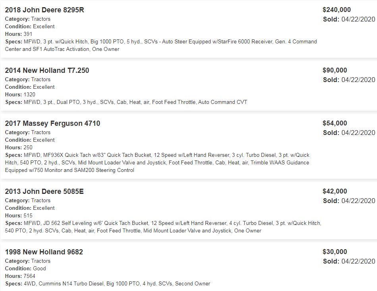Click the Hours: 391 line
Viewport: 377px width, 291px height.
pyautogui.click(x=19, y=34)
